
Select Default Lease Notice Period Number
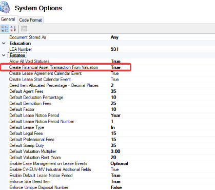pyautogui.click(x=42, y=121)
